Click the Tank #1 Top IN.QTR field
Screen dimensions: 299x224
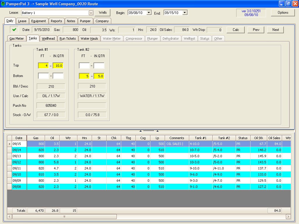[x=58, y=66]
